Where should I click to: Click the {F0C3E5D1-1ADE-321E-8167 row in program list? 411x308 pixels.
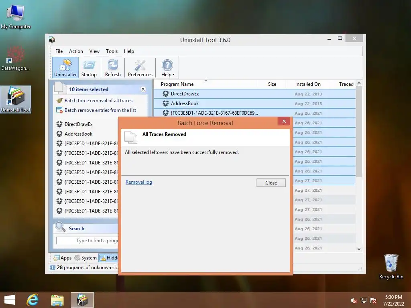254,113
